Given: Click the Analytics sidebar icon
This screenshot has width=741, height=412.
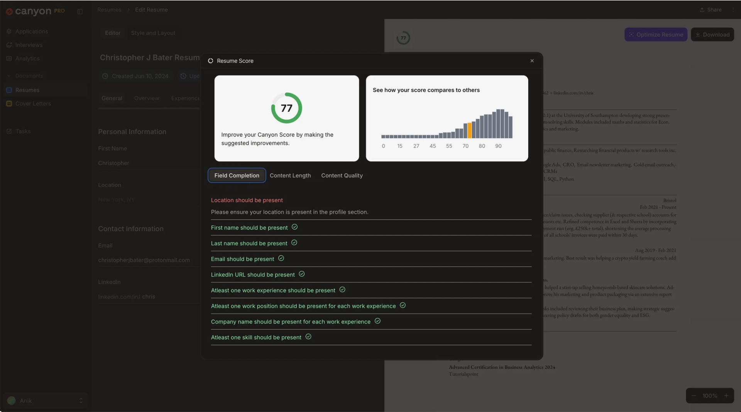Looking at the screenshot, I should tap(9, 59).
